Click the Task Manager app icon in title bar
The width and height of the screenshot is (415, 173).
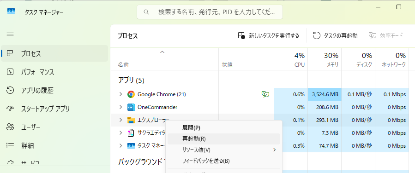pos(11,12)
